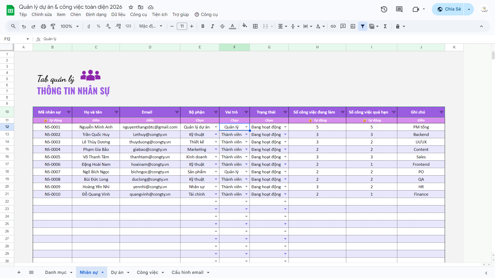Toggle the filter funnel toolbar icon
Viewport: 495px width, 278px height.
362,26
